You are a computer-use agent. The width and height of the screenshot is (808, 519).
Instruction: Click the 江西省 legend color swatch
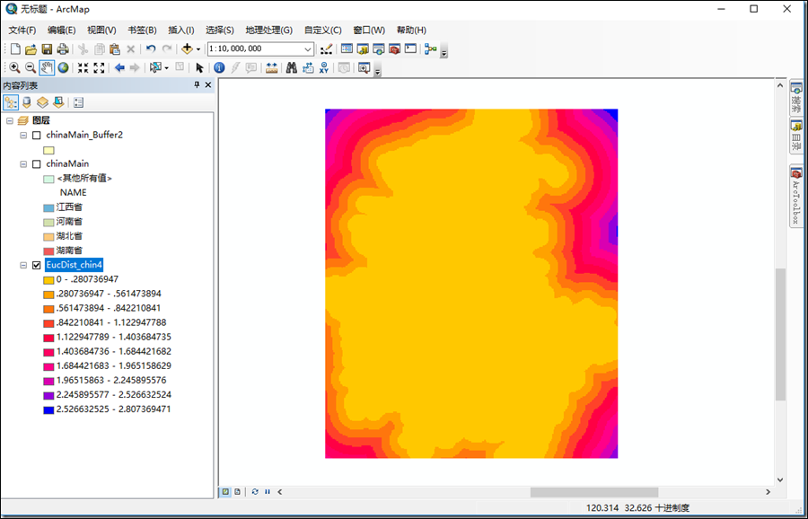click(x=48, y=207)
